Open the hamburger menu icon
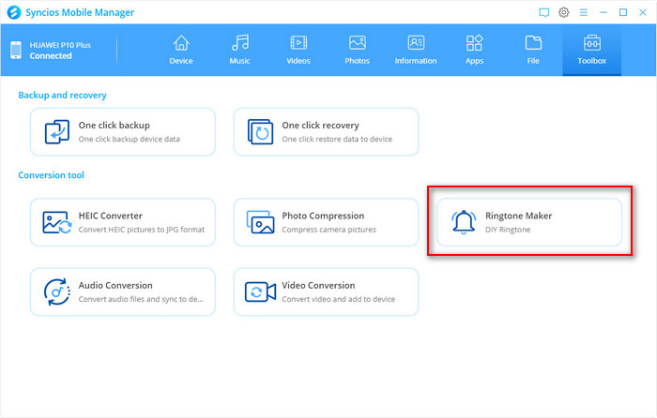657x418 pixels. (x=583, y=12)
